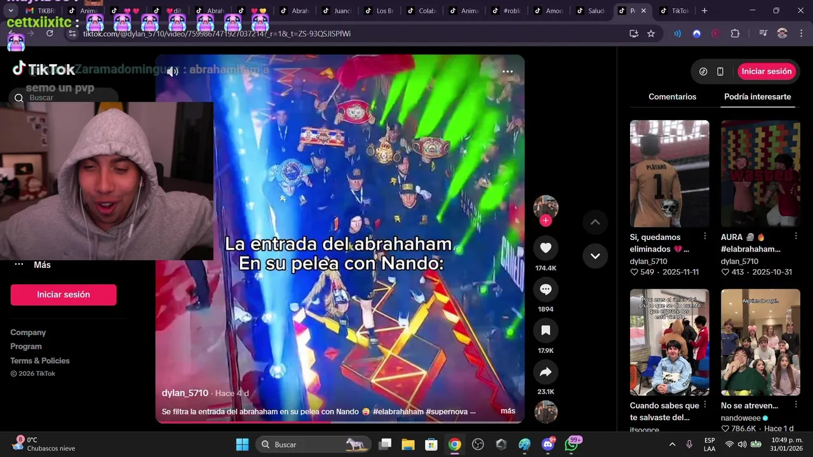The width and height of the screenshot is (813, 457).
Task: Switch to Colab browser tab
Action: (421, 11)
